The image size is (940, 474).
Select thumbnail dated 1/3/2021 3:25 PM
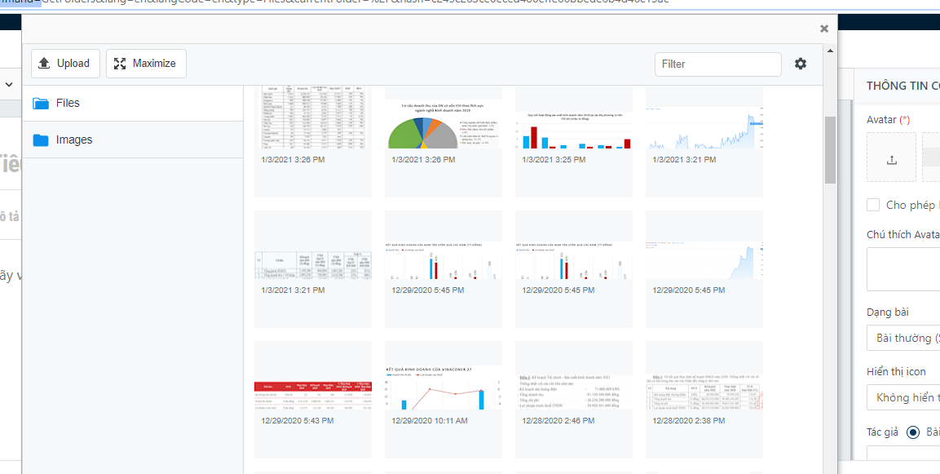point(574,142)
